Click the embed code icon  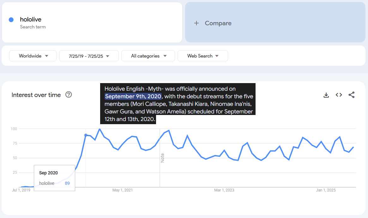point(339,95)
